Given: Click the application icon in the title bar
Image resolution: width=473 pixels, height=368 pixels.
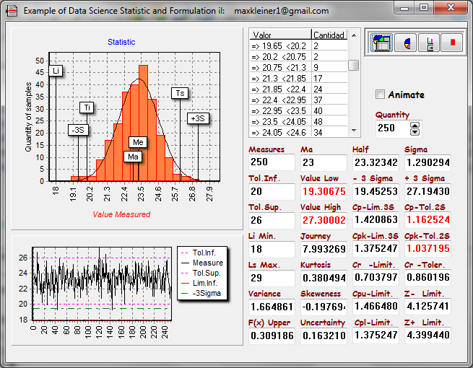Looking at the screenshot, I should coord(12,11).
